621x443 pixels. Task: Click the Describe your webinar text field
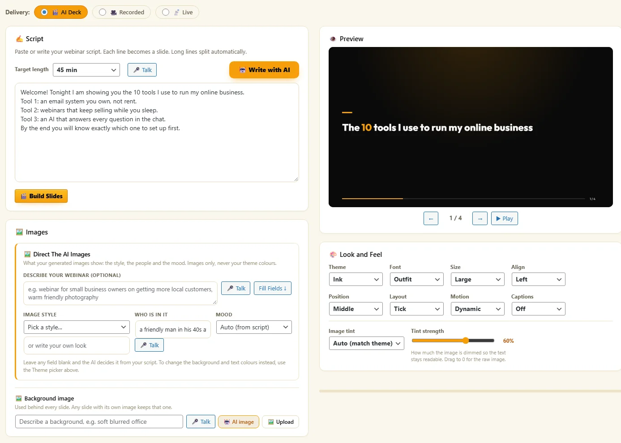120,293
